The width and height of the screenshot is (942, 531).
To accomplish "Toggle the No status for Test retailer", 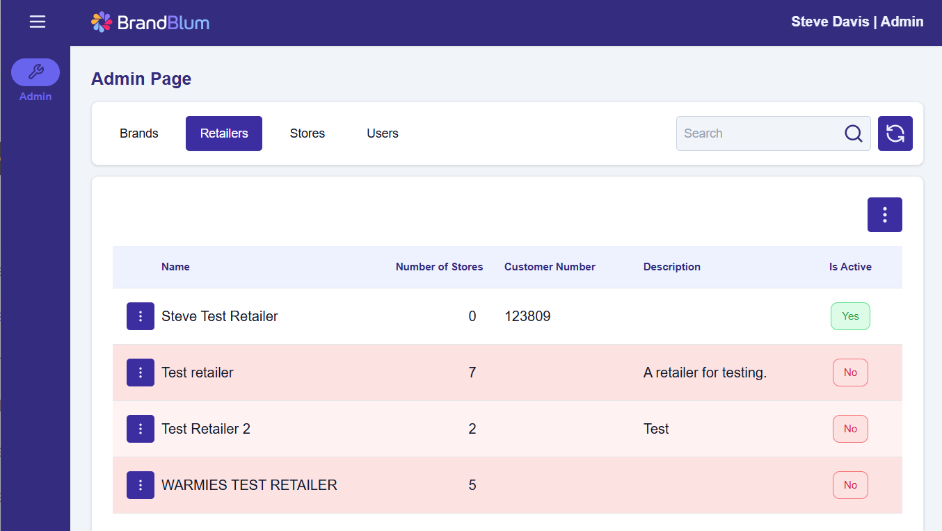I will (x=850, y=373).
